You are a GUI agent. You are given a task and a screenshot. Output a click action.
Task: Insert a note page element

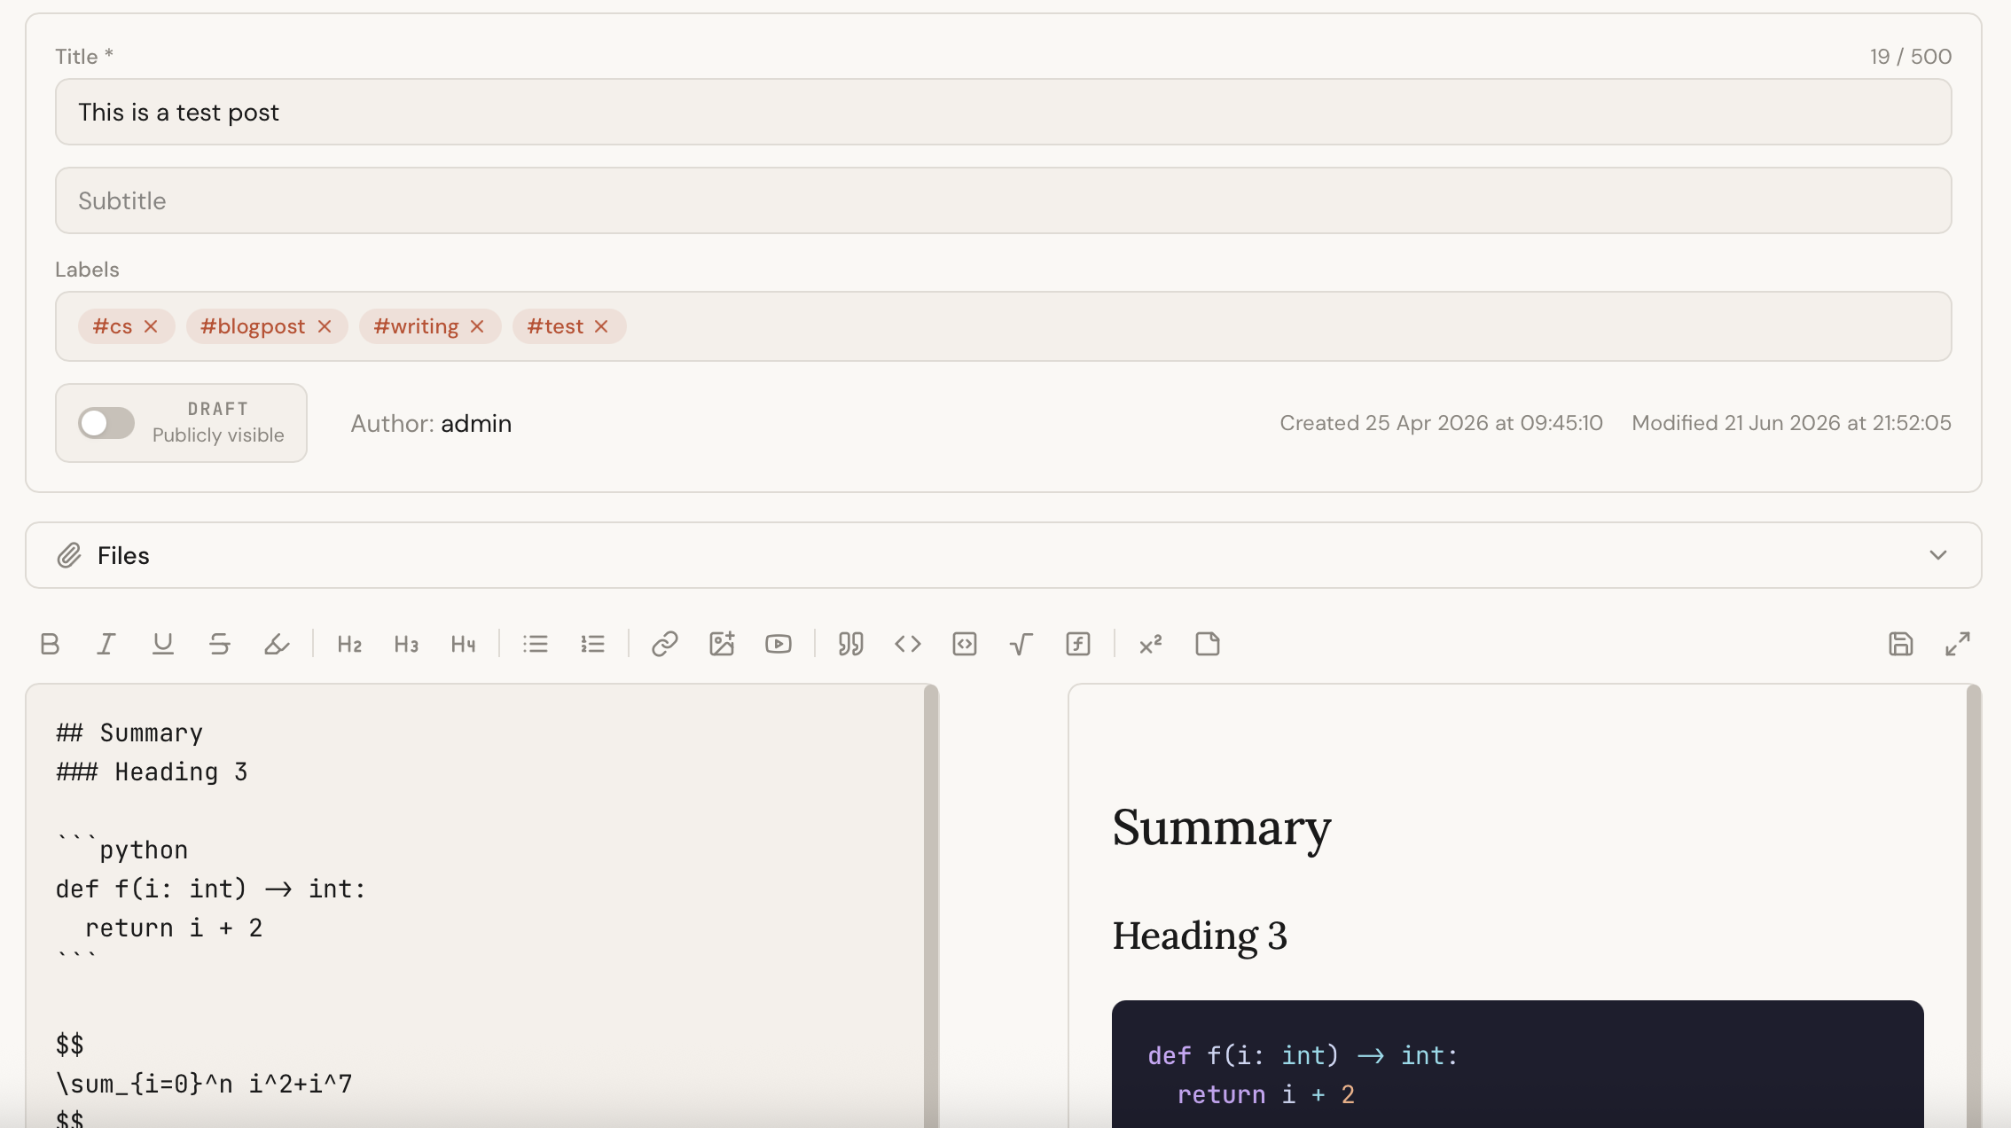[1208, 644]
